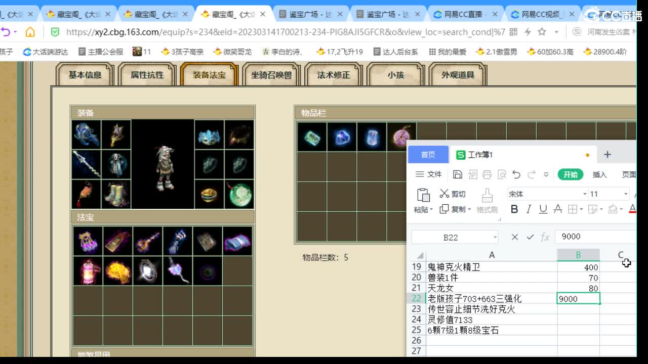648x364 pixels.
Task: Toggle bold formatting in WPS
Action: (514, 209)
